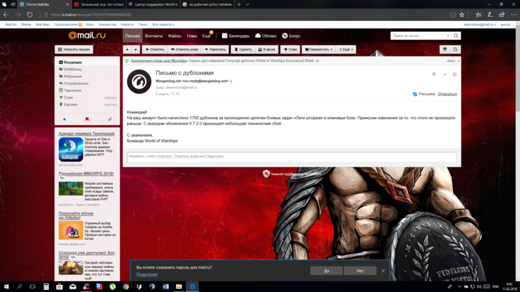Go to previous message with up arrow

coord(127,49)
